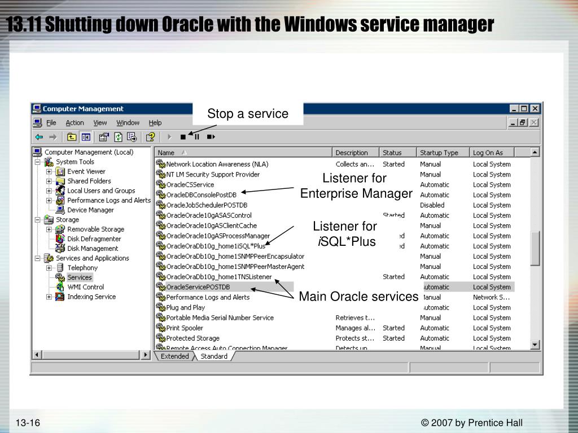Click the Device Manager tree icon
The image size is (578, 433).
pyautogui.click(x=60, y=210)
